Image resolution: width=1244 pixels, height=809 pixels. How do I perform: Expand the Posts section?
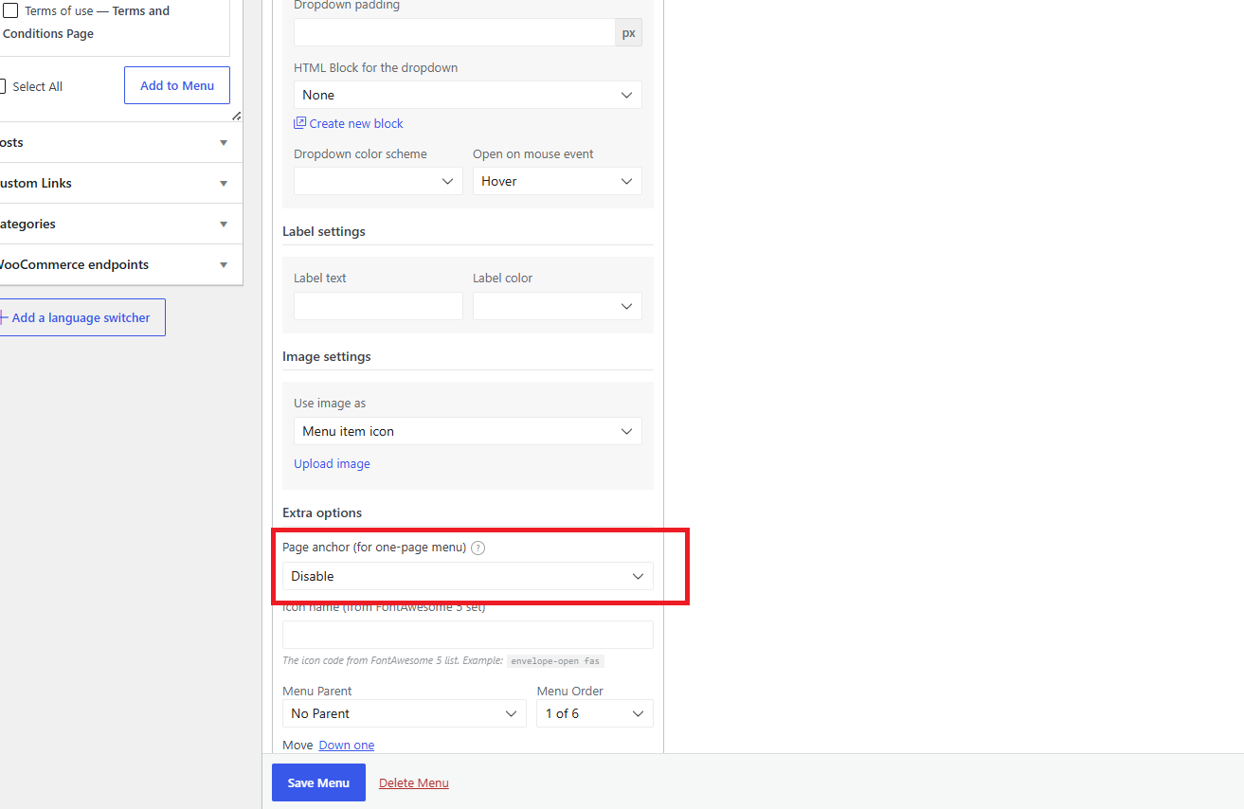click(x=120, y=142)
